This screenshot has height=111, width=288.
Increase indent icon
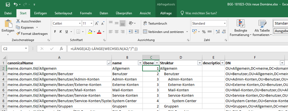click(137, 32)
